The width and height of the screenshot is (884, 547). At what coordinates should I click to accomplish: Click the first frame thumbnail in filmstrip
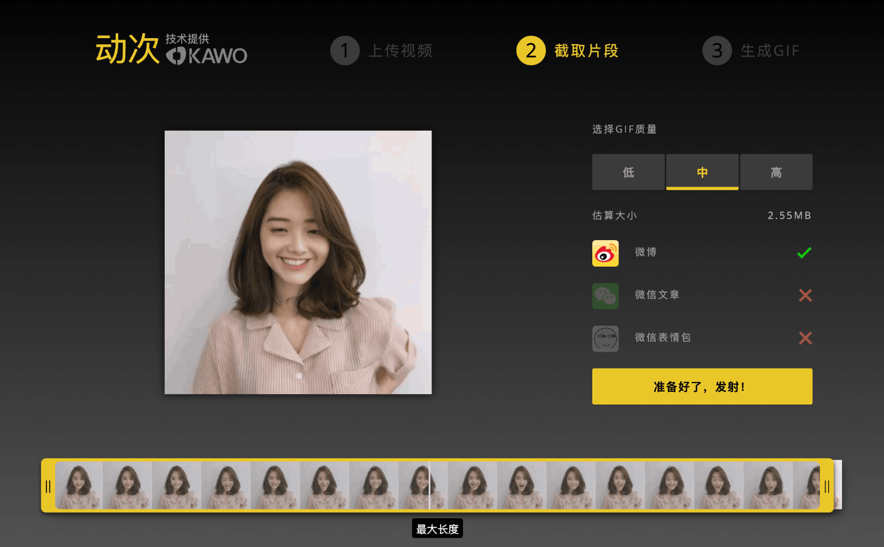[x=79, y=486]
